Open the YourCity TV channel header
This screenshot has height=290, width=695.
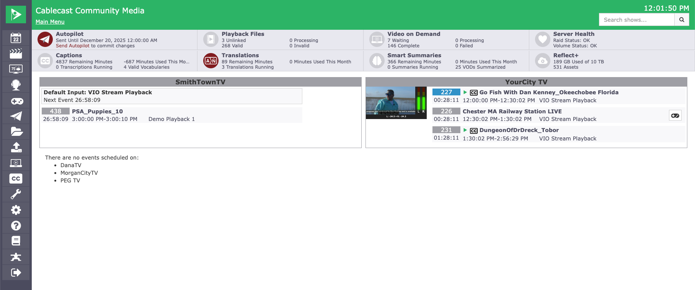(526, 82)
